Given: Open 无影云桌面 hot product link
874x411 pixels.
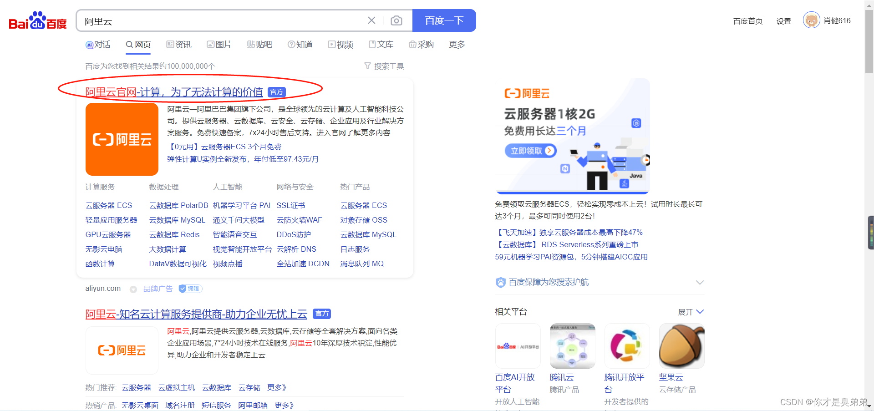Looking at the screenshot, I should click(x=140, y=405).
